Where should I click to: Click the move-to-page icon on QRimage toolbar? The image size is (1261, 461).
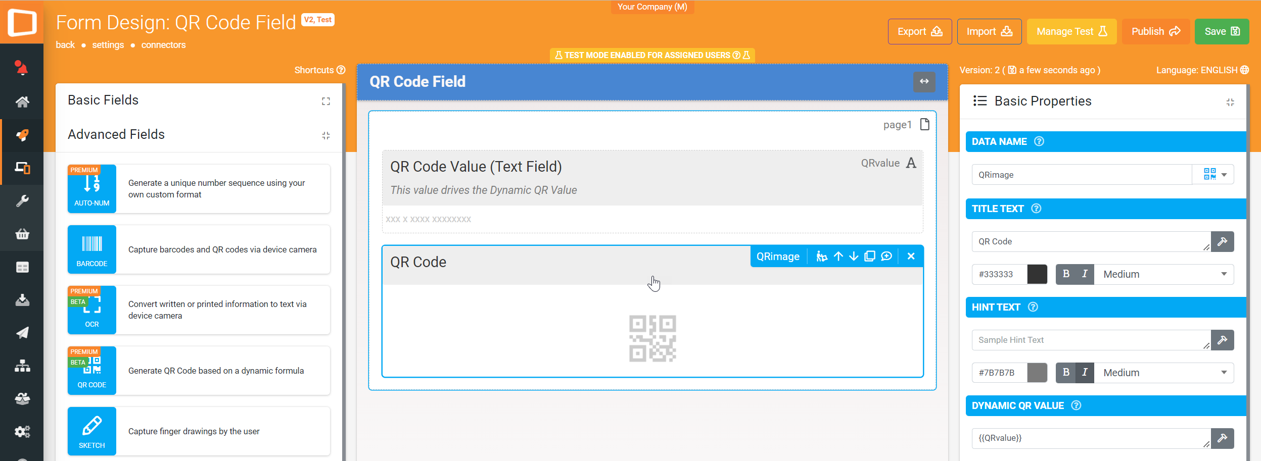(822, 257)
